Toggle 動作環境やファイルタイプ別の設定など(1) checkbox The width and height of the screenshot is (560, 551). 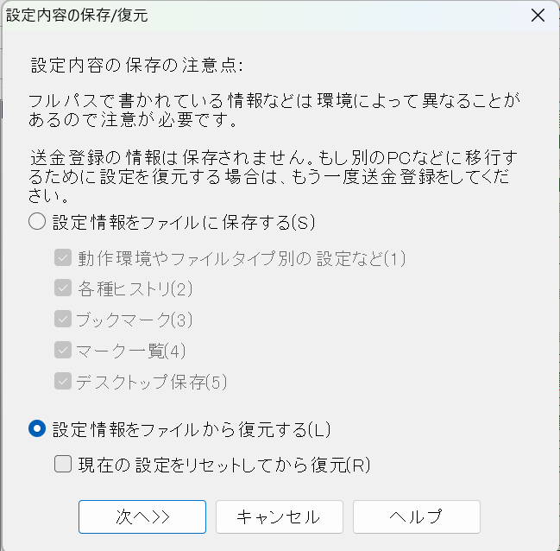(x=63, y=257)
